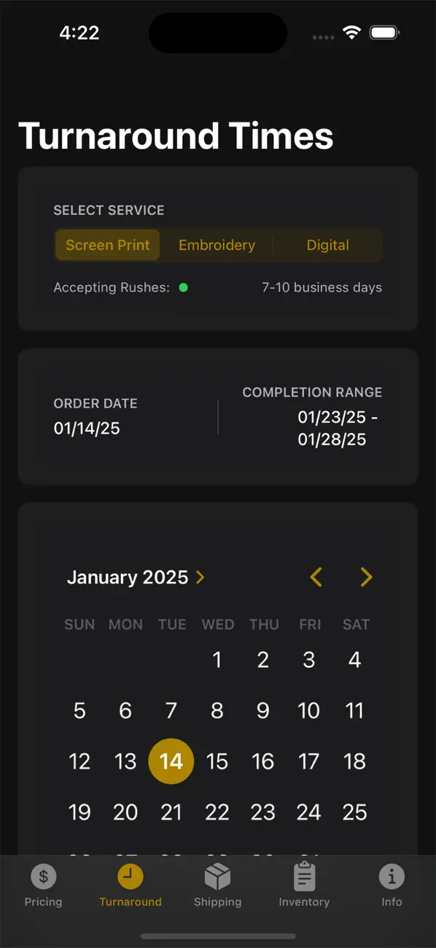Screen dimensions: 436x948
Task: Select the Screen Print service option
Action: click(107, 245)
